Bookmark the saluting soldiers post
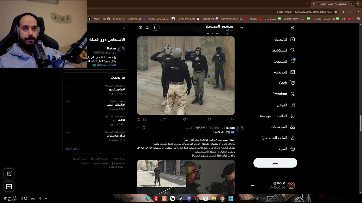This screenshot has height=203, width=362. pyautogui.click(x=145, y=119)
